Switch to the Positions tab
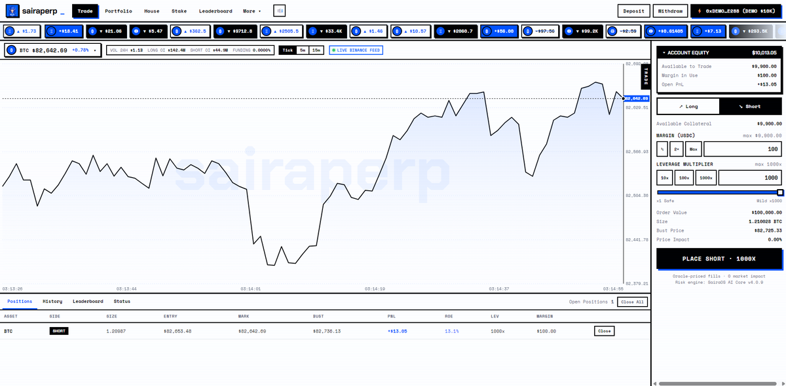Image resolution: width=786 pixels, height=386 pixels. click(20, 302)
